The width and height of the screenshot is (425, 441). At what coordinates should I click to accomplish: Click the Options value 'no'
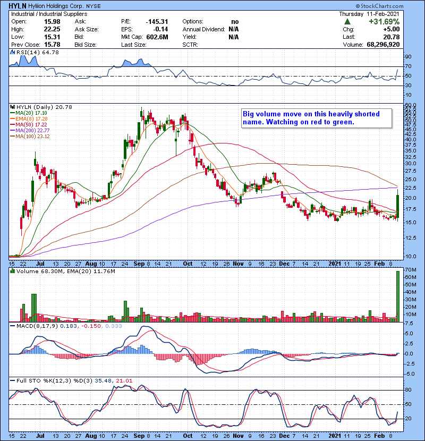235,22
